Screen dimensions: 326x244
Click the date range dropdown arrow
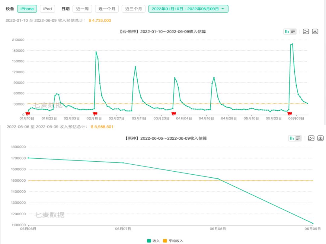223,9
